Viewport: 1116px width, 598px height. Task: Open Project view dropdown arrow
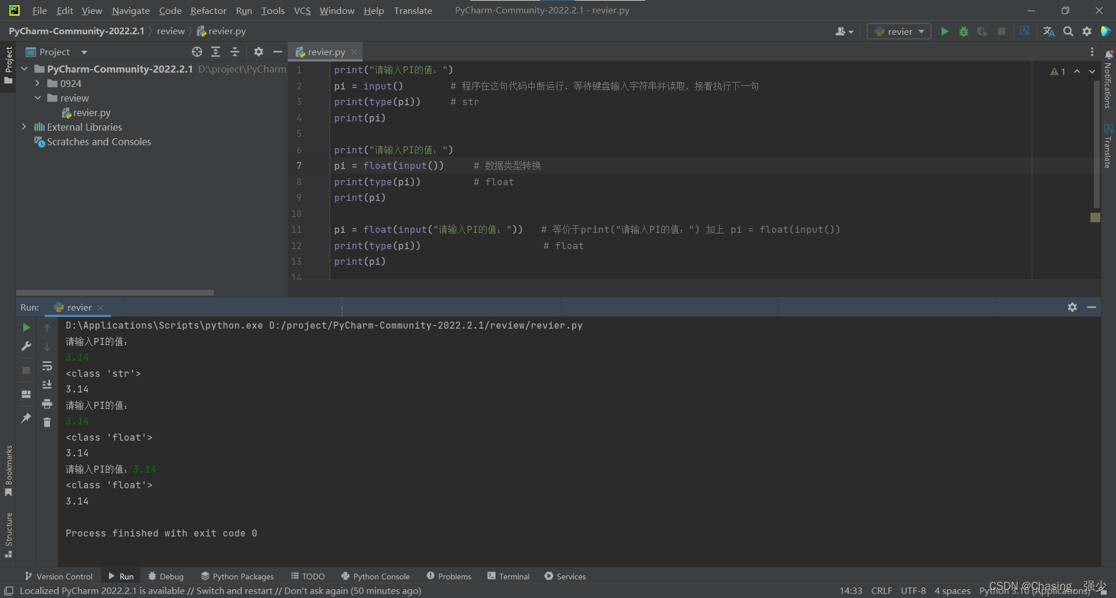84,52
